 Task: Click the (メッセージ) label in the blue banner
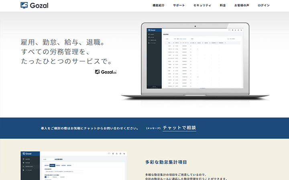(153, 128)
